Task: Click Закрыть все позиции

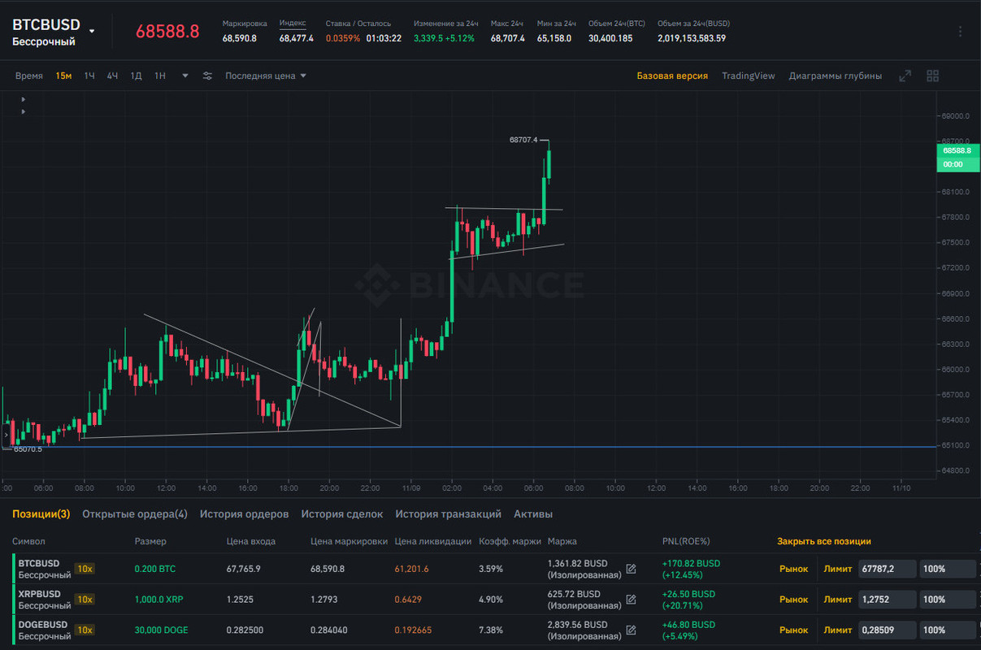Action: coord(824,541)
